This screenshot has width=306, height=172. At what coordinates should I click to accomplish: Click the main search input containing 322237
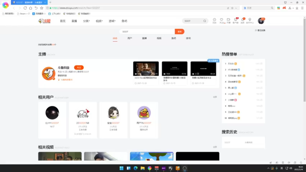pyautogui.click(x=147, y=32)
